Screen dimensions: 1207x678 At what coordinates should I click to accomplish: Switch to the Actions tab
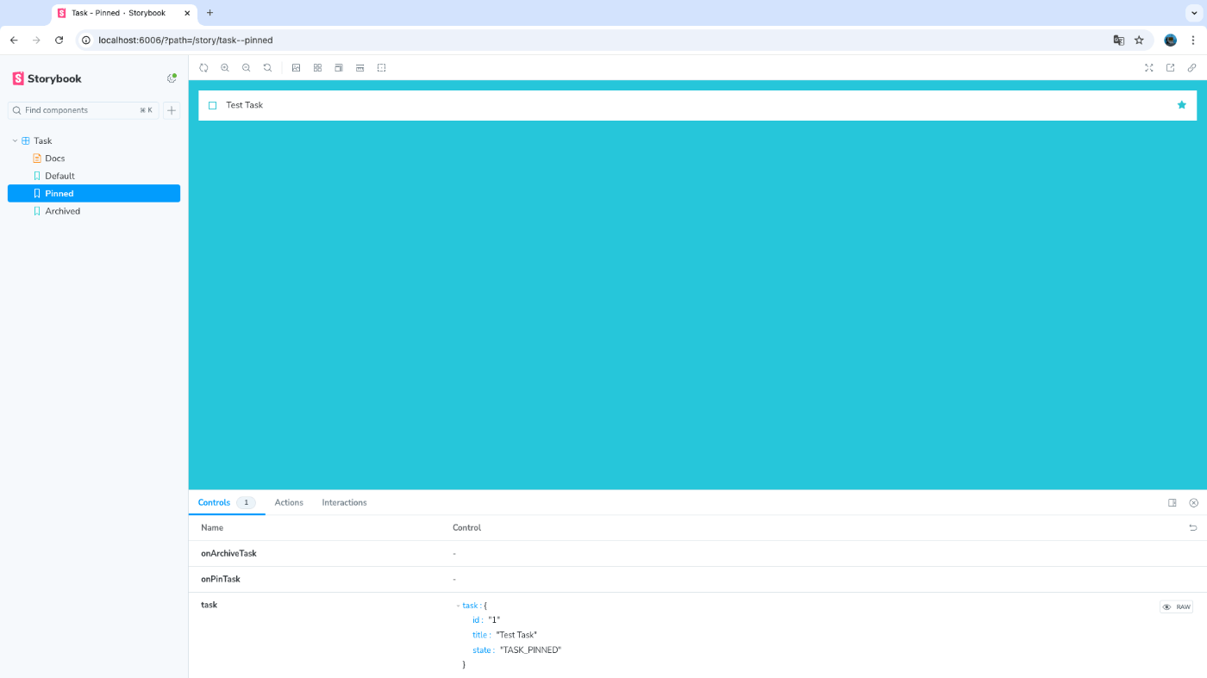[x=289, y=502]
